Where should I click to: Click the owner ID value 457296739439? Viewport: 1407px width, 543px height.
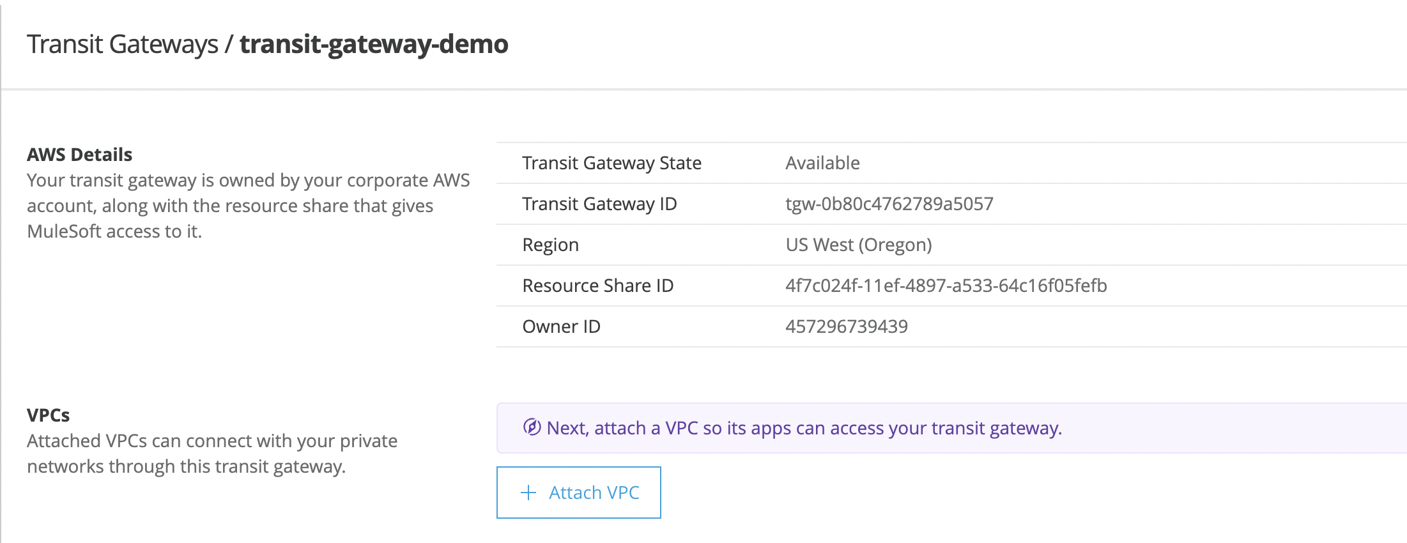[x=846, y=326]
